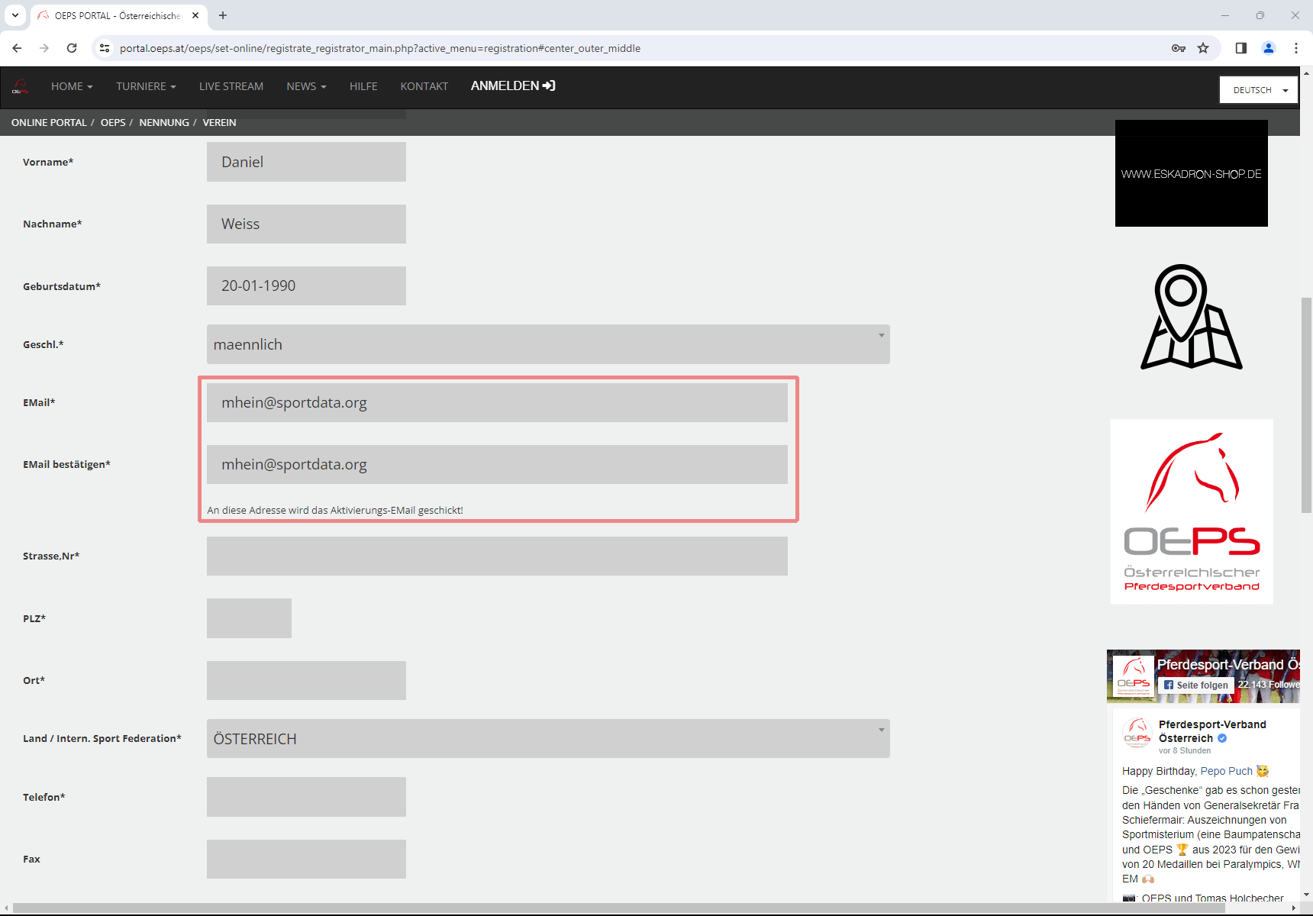
Task: Open the browser side panel icon
Action: click(1241, 48)
